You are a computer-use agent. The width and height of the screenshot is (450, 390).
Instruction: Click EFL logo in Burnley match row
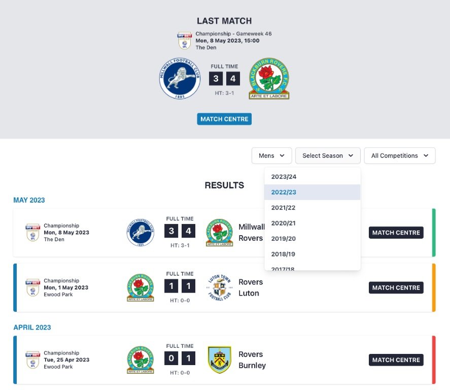point(32,360)
